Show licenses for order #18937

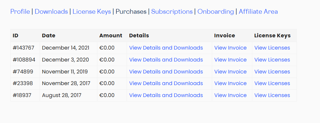(x=272, y=95)
